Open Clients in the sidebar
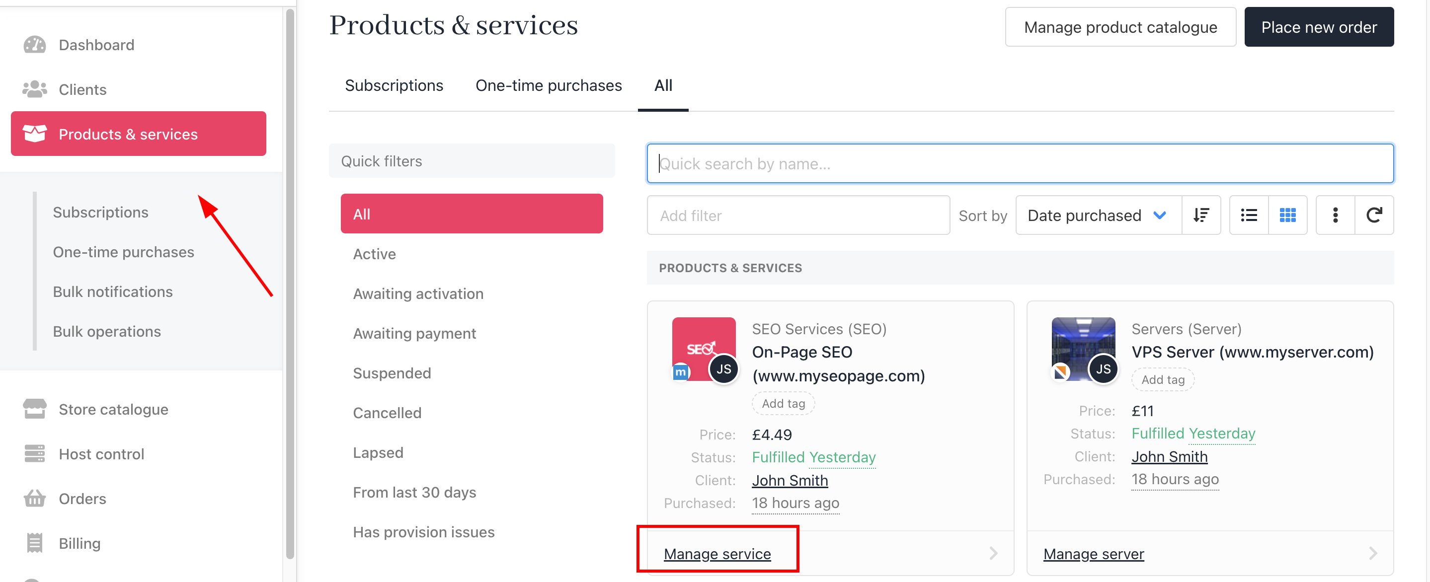 point(82,89)
